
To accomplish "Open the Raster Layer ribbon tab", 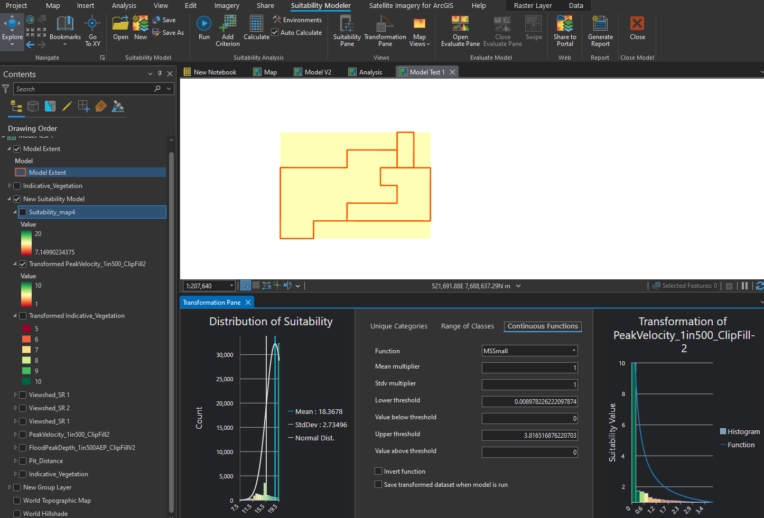I will (x=533, y=6).
